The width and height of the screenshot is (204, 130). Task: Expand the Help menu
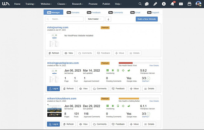click(118, 4)
